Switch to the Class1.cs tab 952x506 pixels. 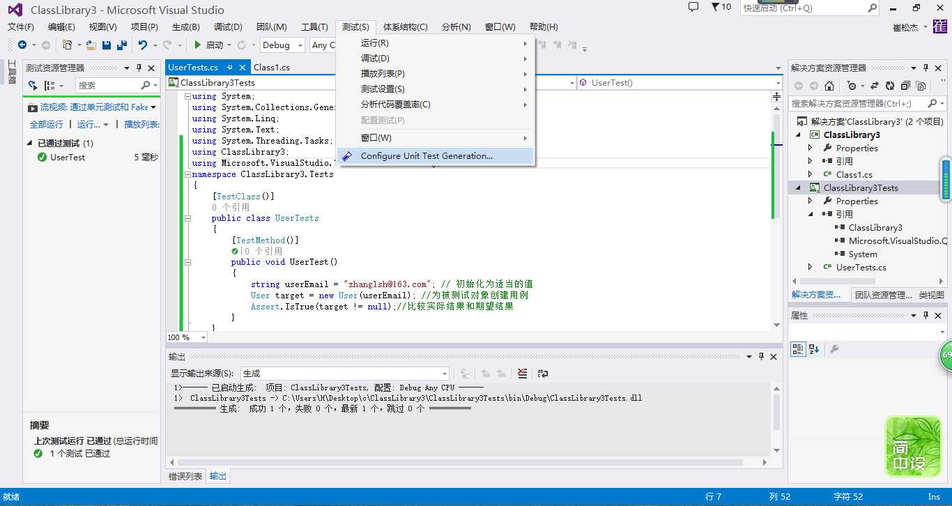tap(272, 68)
